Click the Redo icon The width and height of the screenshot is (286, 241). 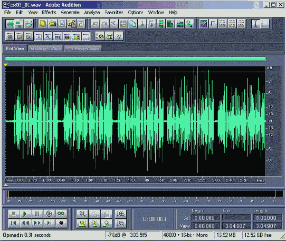(x=104, y=24)
